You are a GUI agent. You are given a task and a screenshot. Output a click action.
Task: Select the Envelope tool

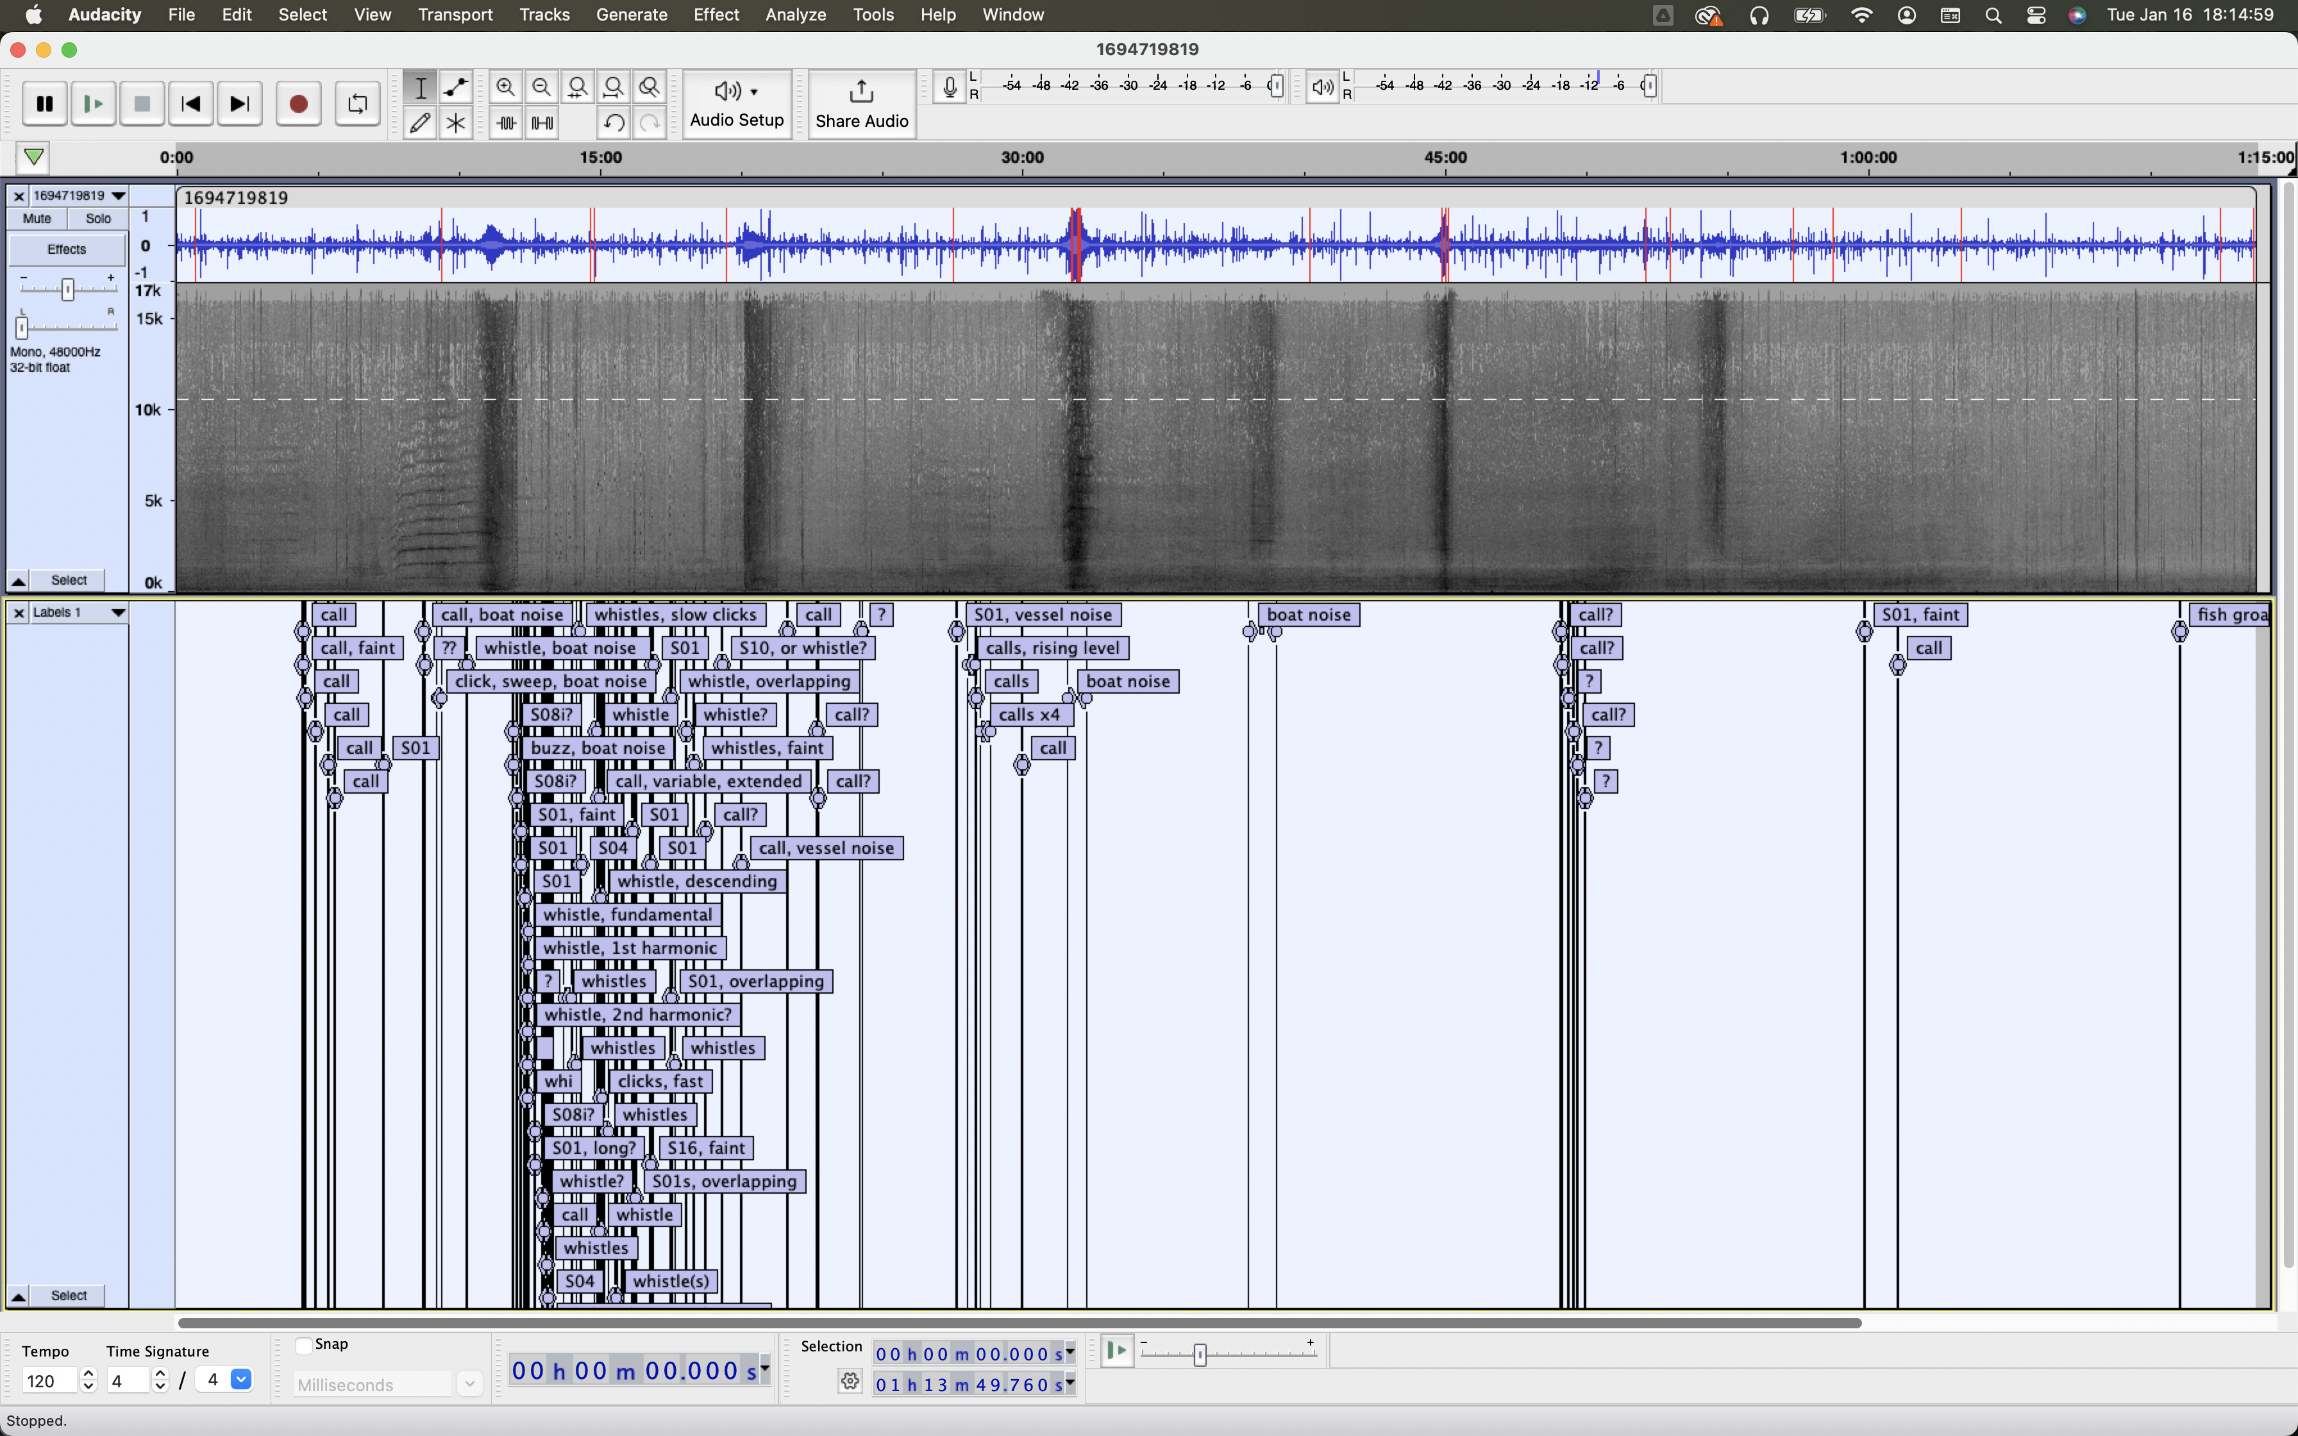(456, 87)
